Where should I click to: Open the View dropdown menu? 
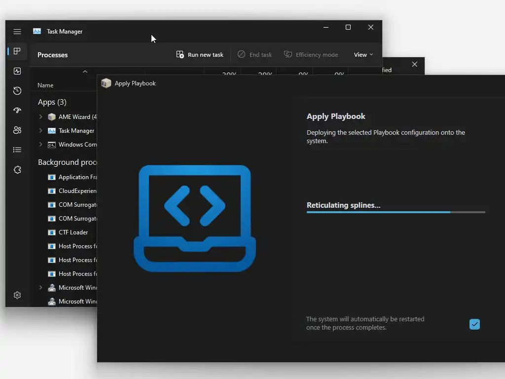click(363, 54)
